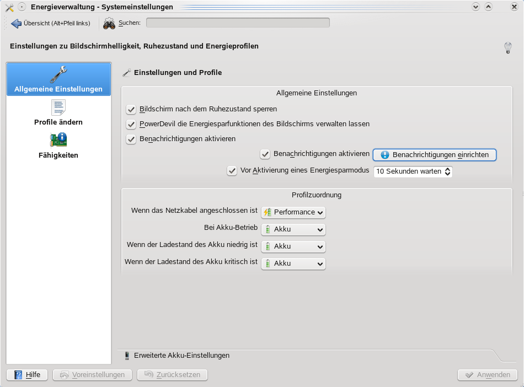Click 'Wenn der Ladestand des Akku niedrig ist' label
This screenshot has height=387, width=524.
click(x=192, y=244)
